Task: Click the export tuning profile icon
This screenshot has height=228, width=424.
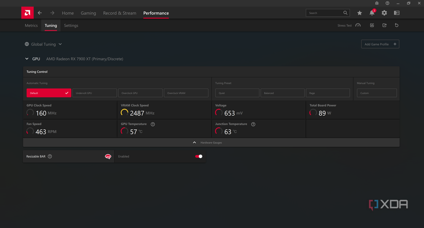Action: click(x=384, y=25)
